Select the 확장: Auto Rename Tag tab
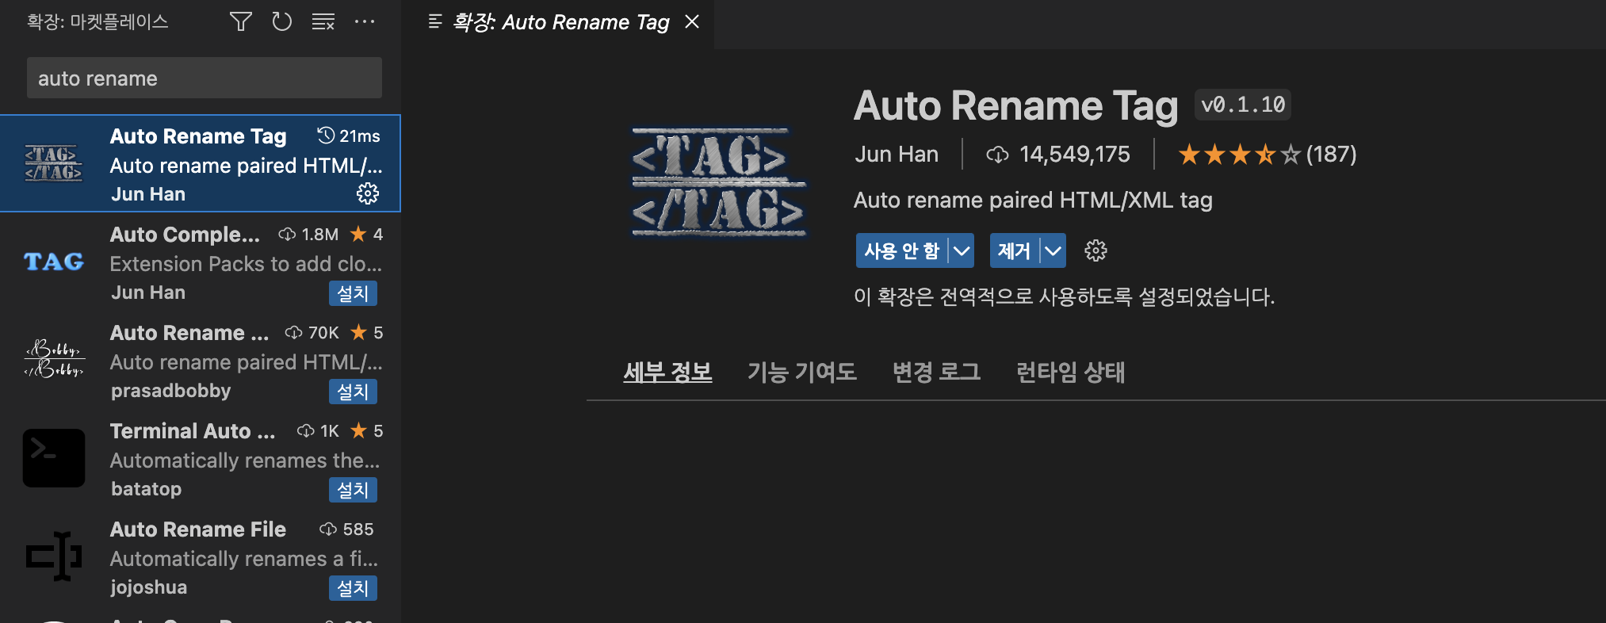This screenshot has width=1606, height=623. (x=561, y=22)
